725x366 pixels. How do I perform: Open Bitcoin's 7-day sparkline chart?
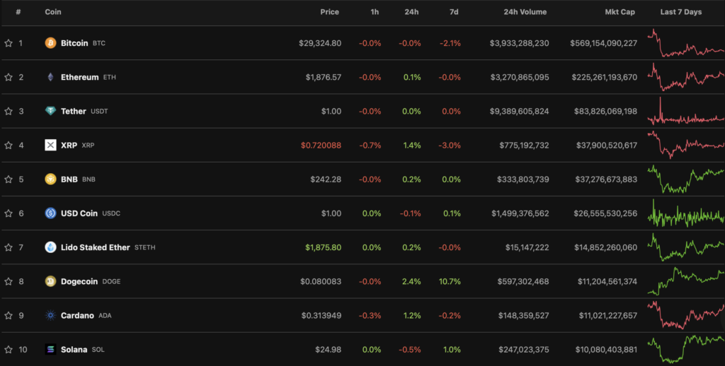coord(686,43)
